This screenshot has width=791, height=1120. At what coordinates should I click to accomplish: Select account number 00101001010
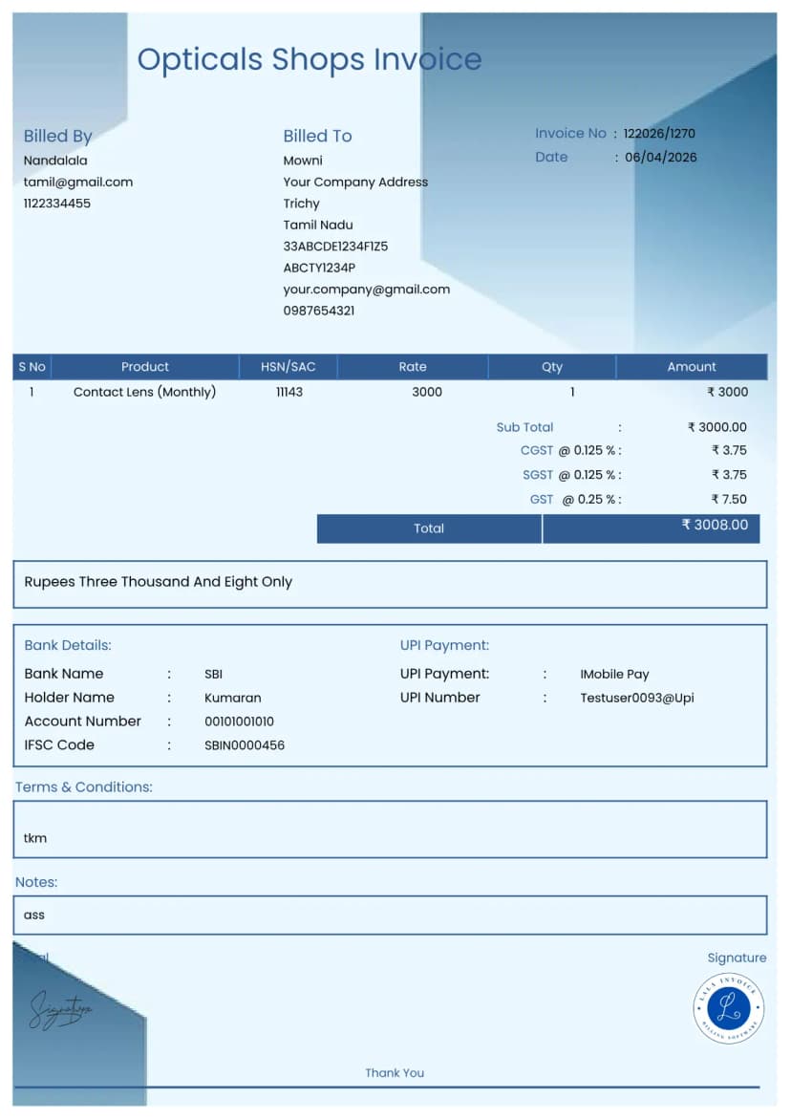tap(239, 722)
